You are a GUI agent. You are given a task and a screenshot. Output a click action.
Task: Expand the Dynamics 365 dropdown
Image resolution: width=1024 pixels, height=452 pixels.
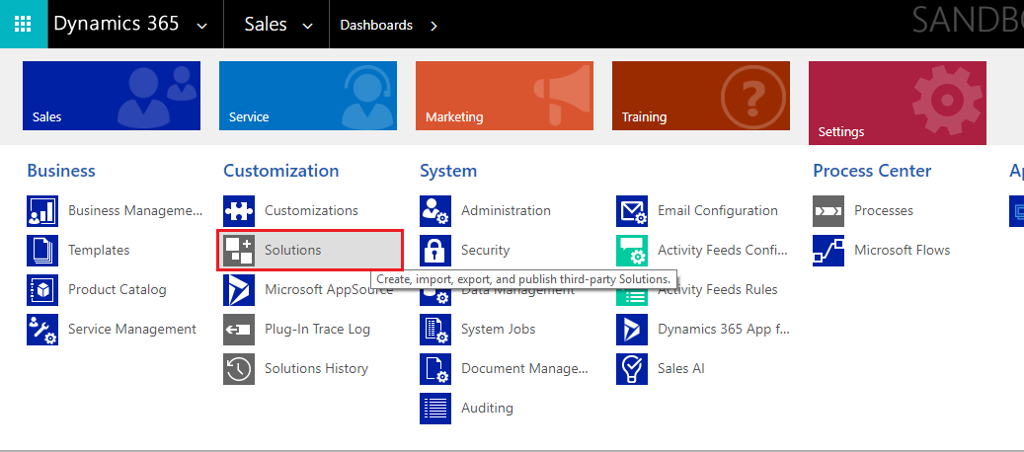tap(202, 26)
